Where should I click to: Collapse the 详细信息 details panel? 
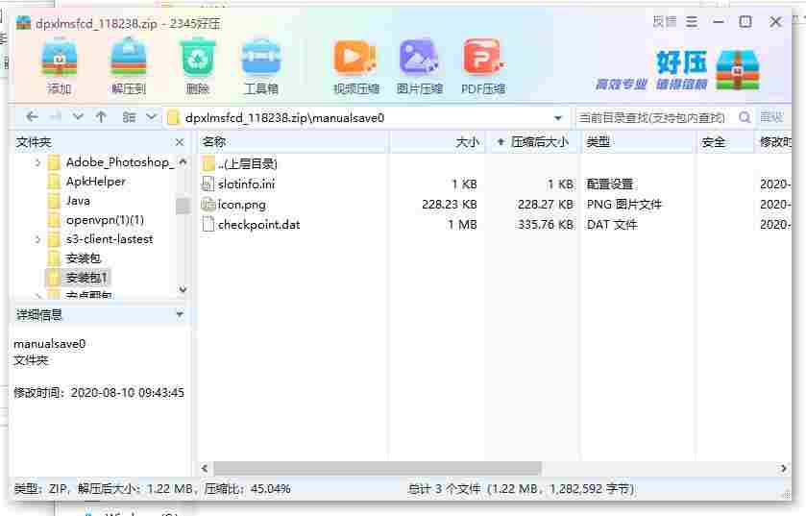pos(180,313)
